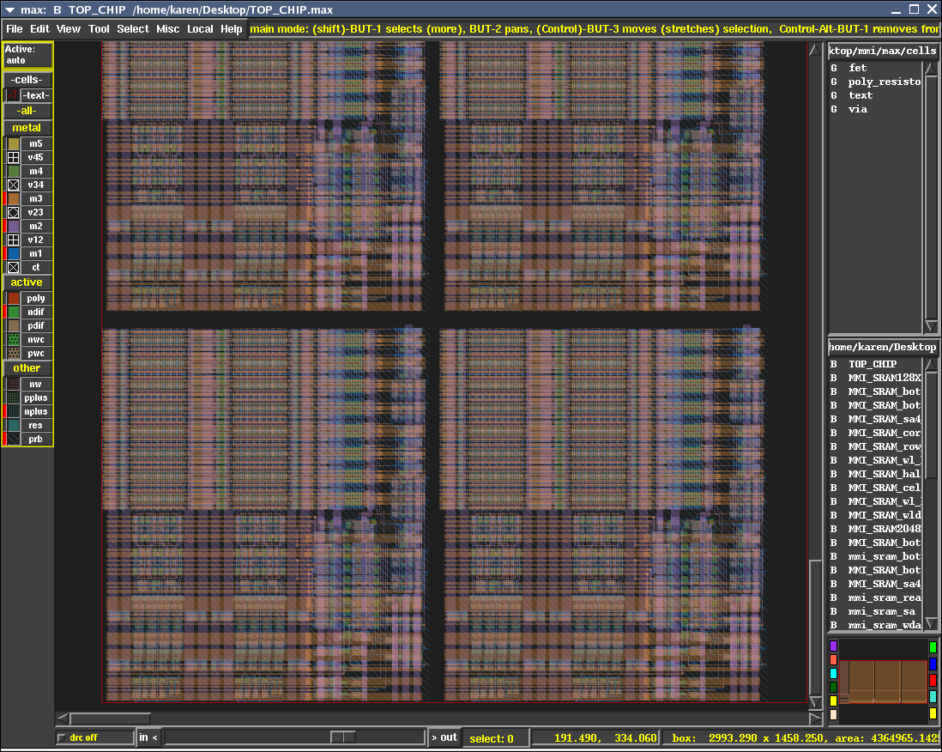Select the ndif green layer icon
This screenshot has height=752, width=942.
point(13,312)
